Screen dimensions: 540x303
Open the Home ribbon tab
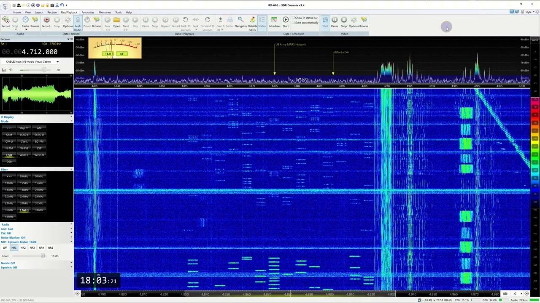point(17,12)
